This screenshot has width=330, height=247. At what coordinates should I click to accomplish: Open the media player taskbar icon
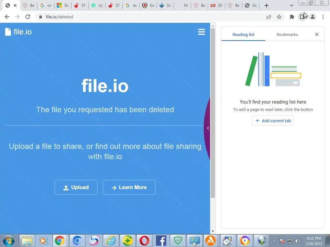point(44,241)
